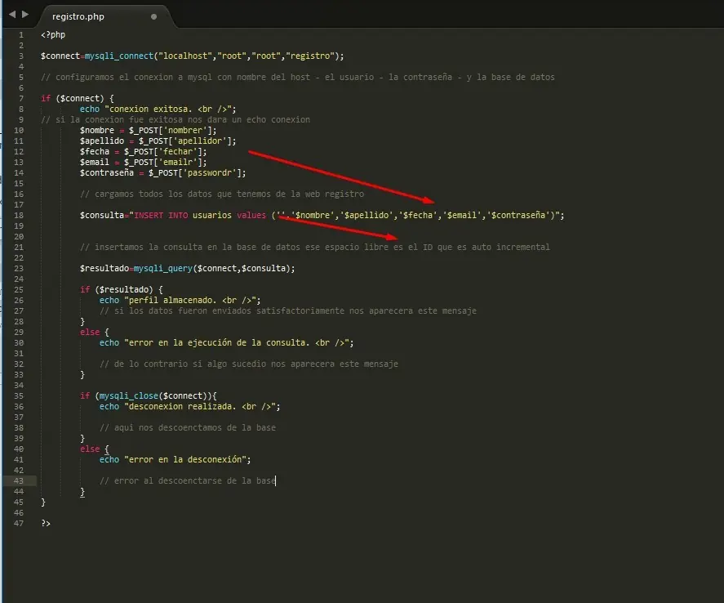
Task: Click 'else {' on line 40
Action: pos(94,449)
